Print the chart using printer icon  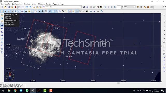point(12,7)
